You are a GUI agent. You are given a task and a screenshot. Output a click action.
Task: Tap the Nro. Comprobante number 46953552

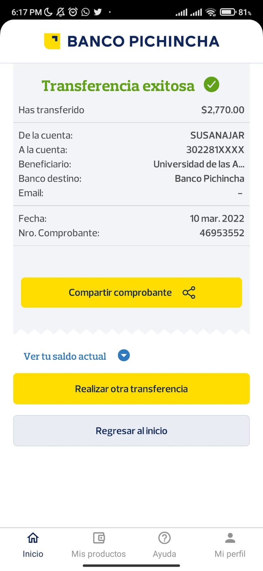click(222, 233)
